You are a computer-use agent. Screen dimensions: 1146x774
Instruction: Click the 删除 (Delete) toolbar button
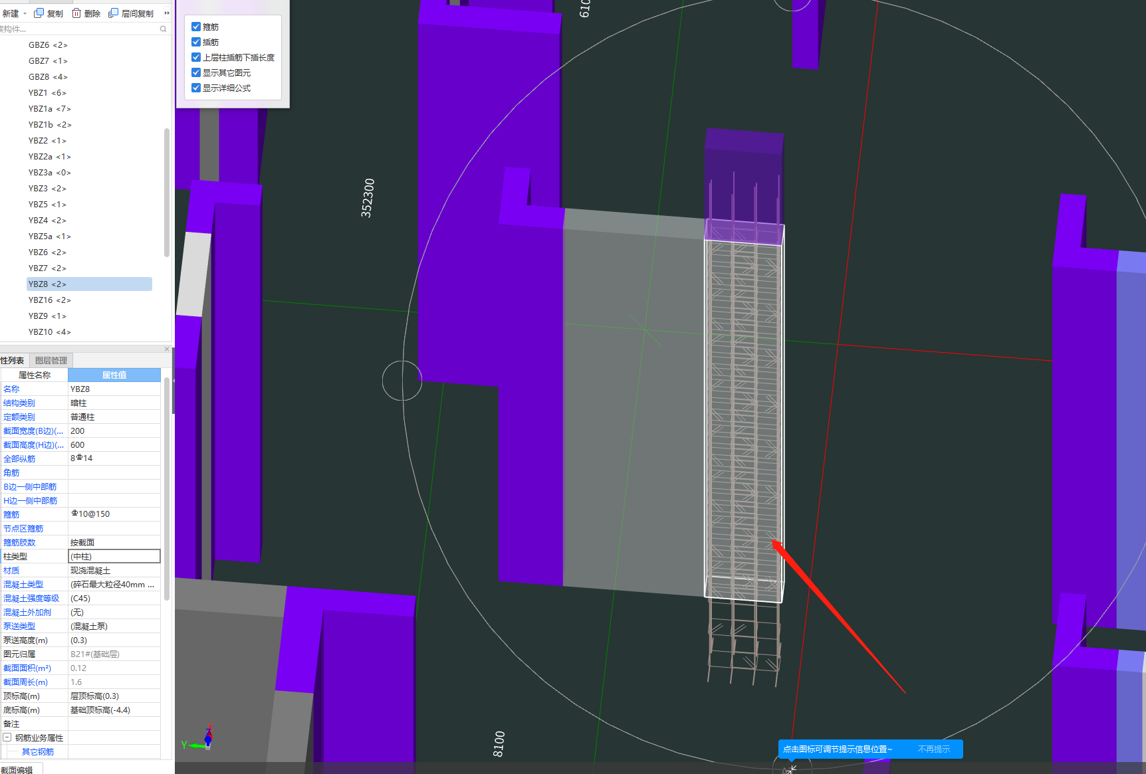[x=86, y=13]
